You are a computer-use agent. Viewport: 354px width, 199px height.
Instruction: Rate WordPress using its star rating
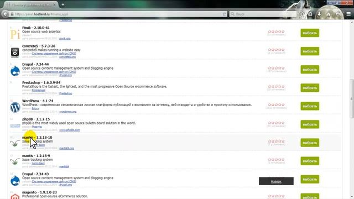(x=277, y=104)
